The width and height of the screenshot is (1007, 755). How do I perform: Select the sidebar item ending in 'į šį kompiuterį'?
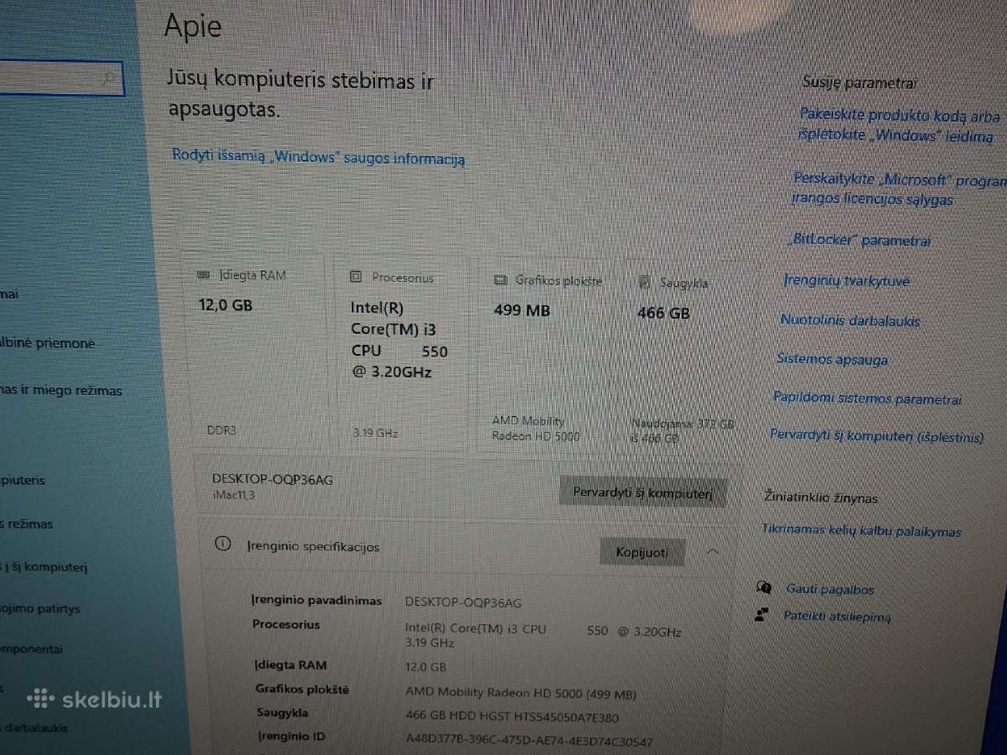(44, 567)
